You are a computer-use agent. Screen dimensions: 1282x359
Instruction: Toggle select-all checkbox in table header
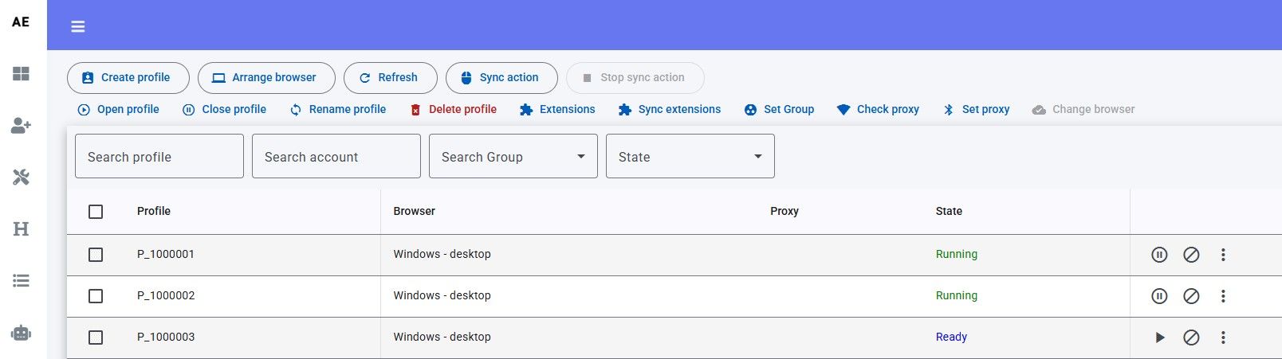coord(96,212)
